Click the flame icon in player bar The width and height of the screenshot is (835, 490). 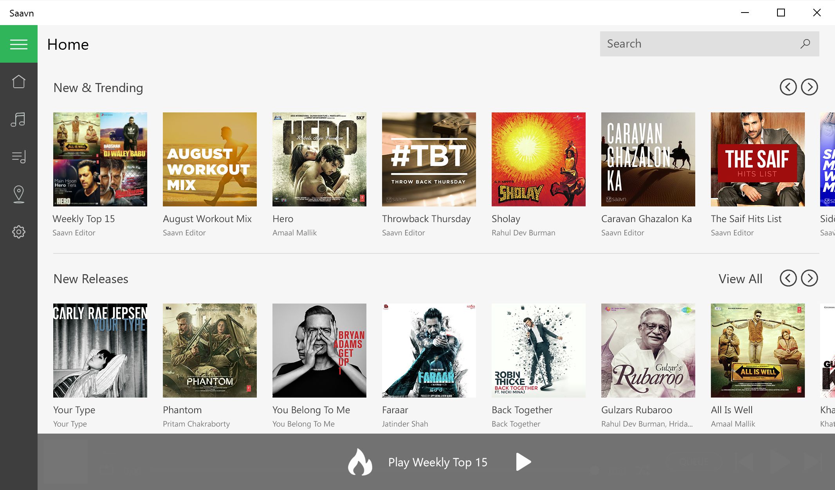pyautogui.click(x=360, y=462)
